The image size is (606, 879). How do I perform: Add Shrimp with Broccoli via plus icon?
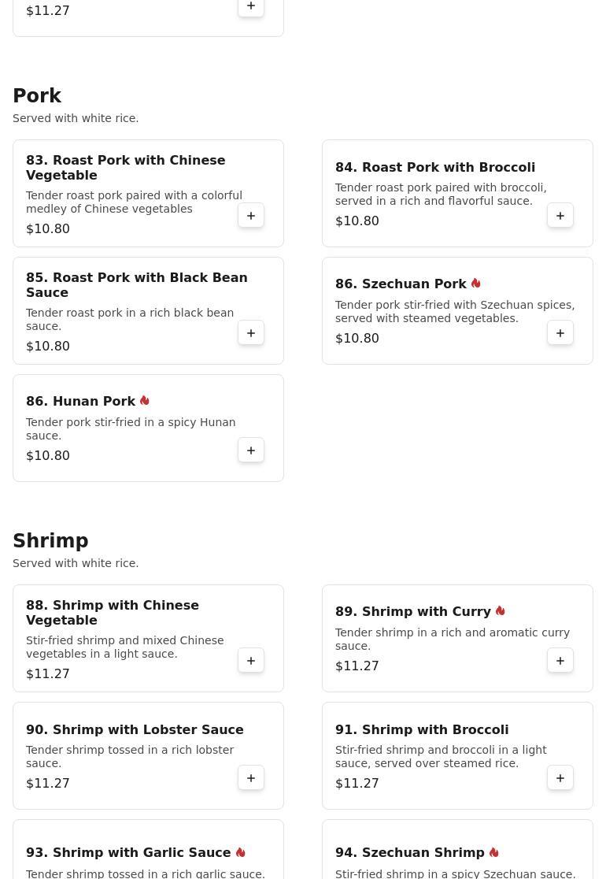click(x=560, y=777)
